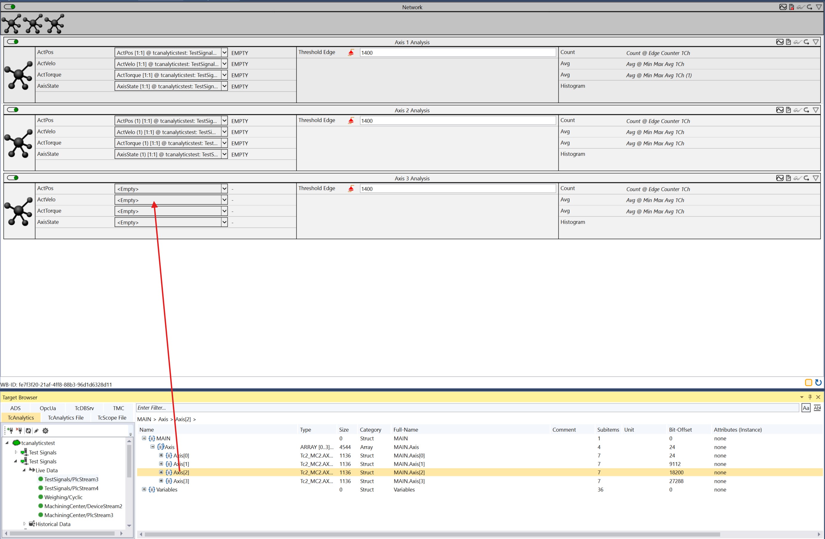Expand the Variables struct row
825x539 pixels.
tap(144, 489)
